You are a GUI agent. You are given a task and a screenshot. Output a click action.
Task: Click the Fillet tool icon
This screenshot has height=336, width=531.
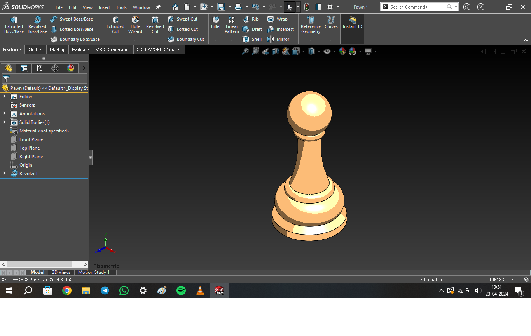click(x=216, y=20)
